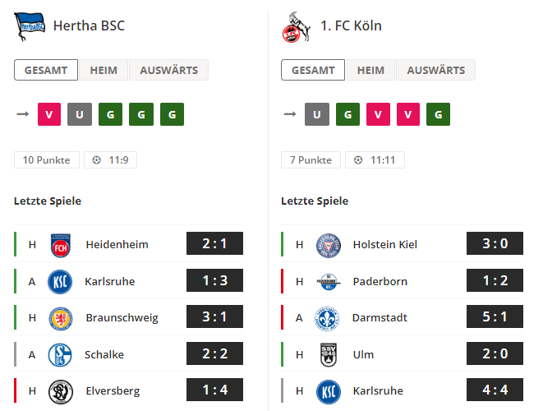Click the 4:4 Karlsruhe score for Köln

(495, 390)
